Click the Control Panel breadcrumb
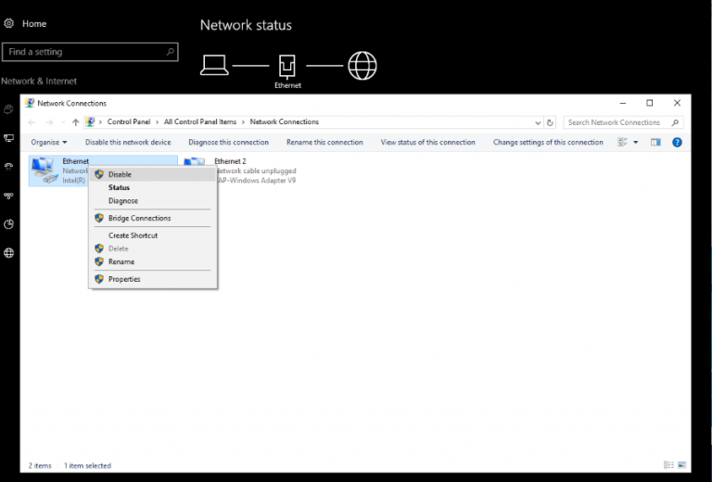 (129, 122)
